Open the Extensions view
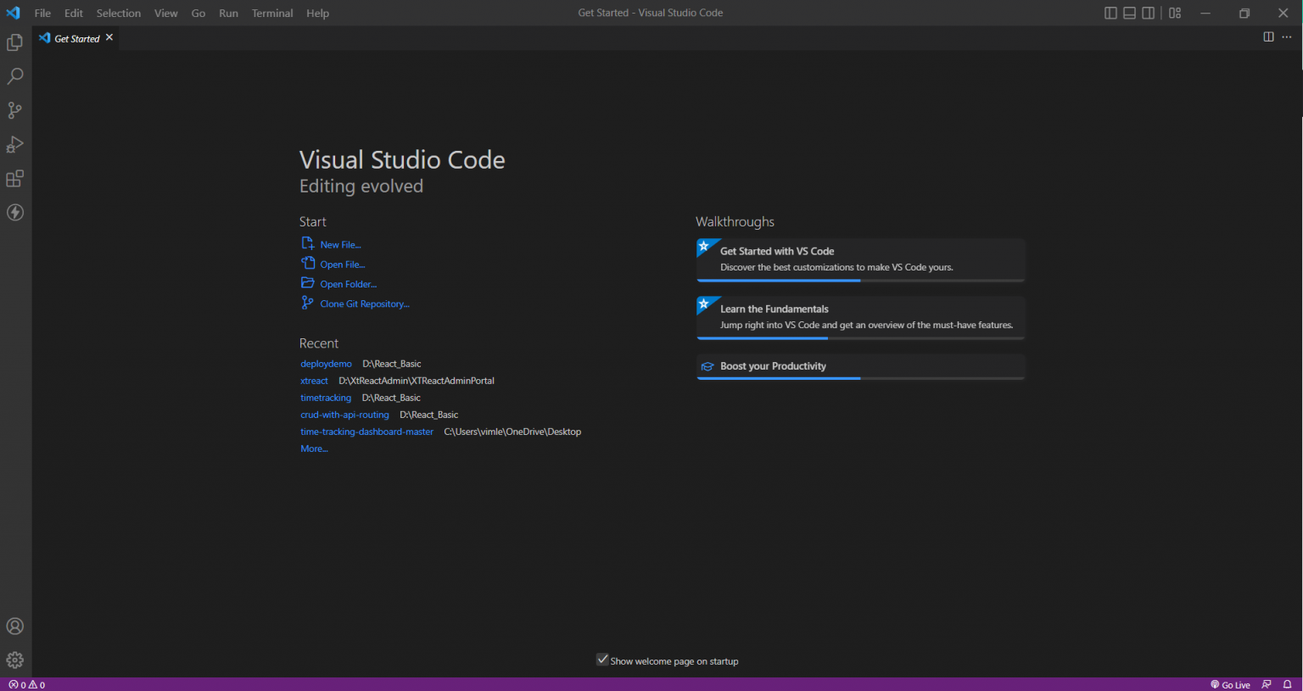The image size is (1303, 691). point(15,179)
